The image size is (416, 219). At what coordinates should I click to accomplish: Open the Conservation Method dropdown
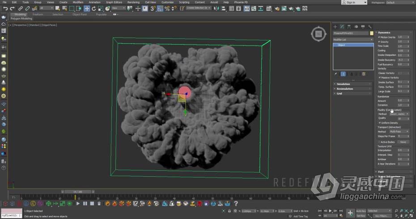[399, 114]
